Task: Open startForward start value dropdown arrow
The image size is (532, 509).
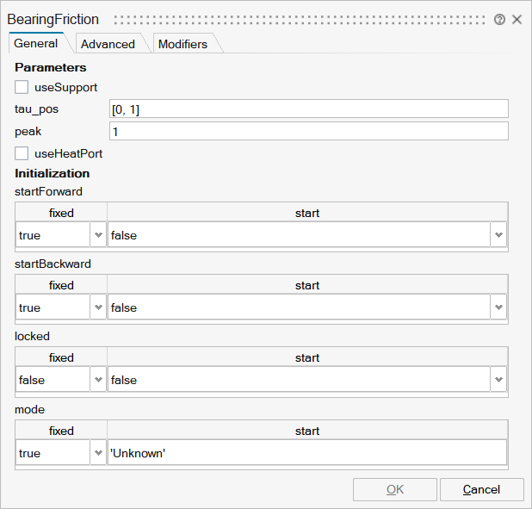Action: [498, 235]
